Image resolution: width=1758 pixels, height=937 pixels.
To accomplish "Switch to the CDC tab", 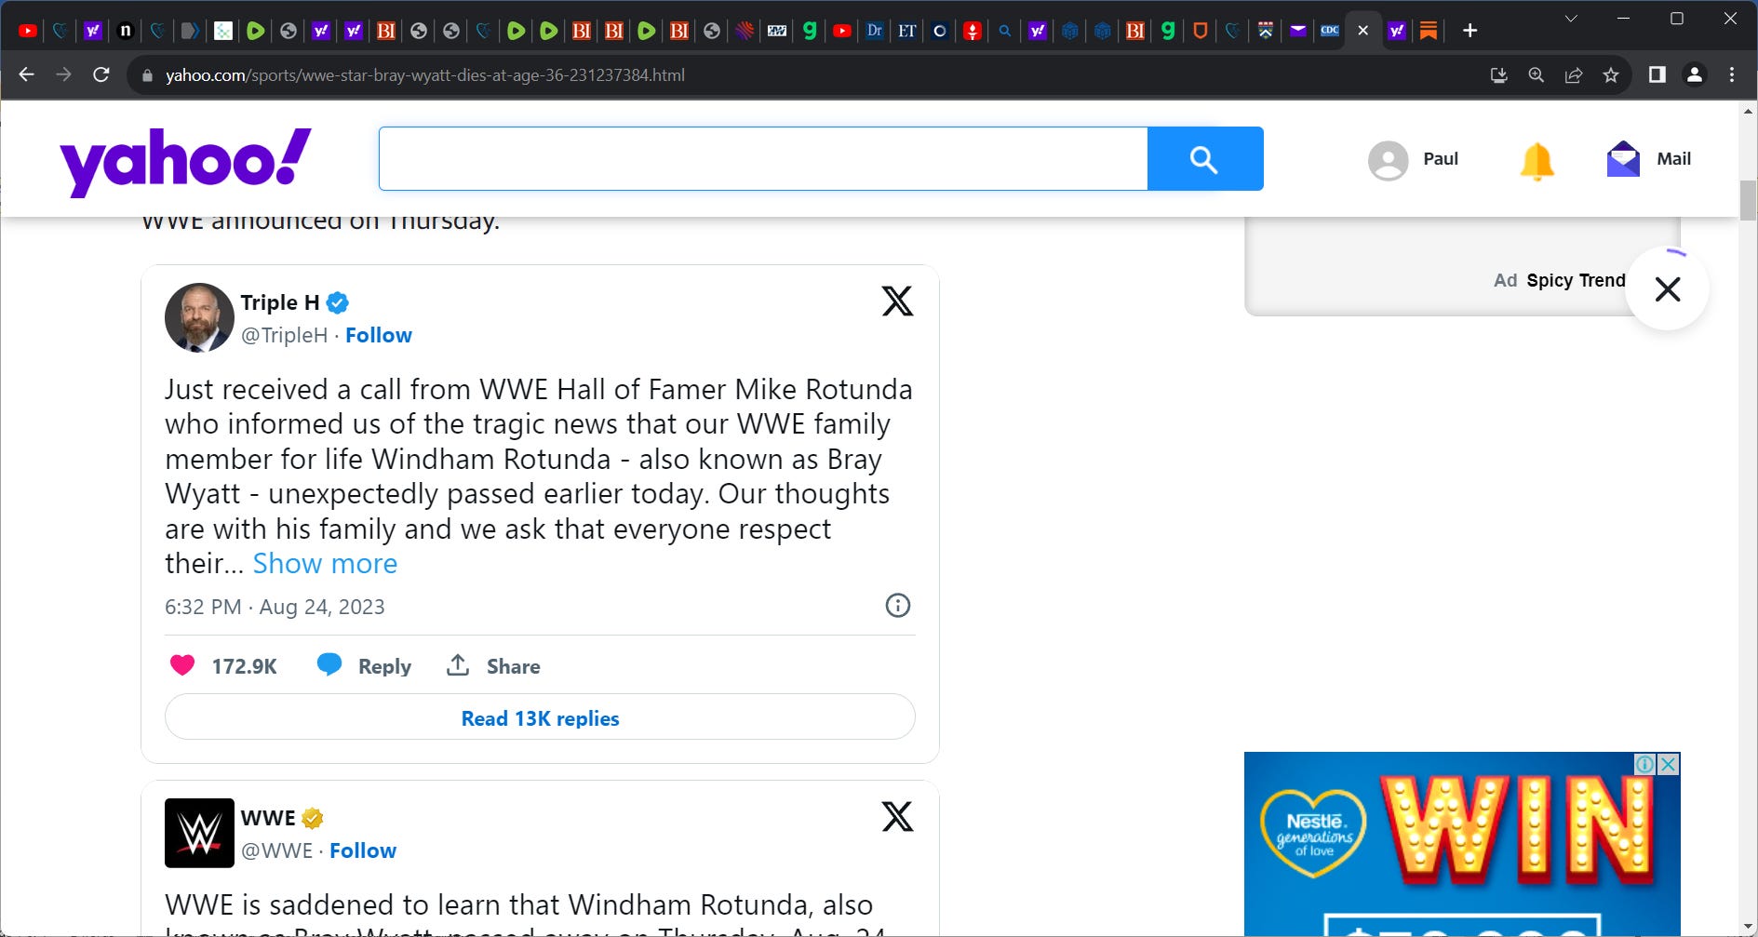I will (x=1330, y=31).
